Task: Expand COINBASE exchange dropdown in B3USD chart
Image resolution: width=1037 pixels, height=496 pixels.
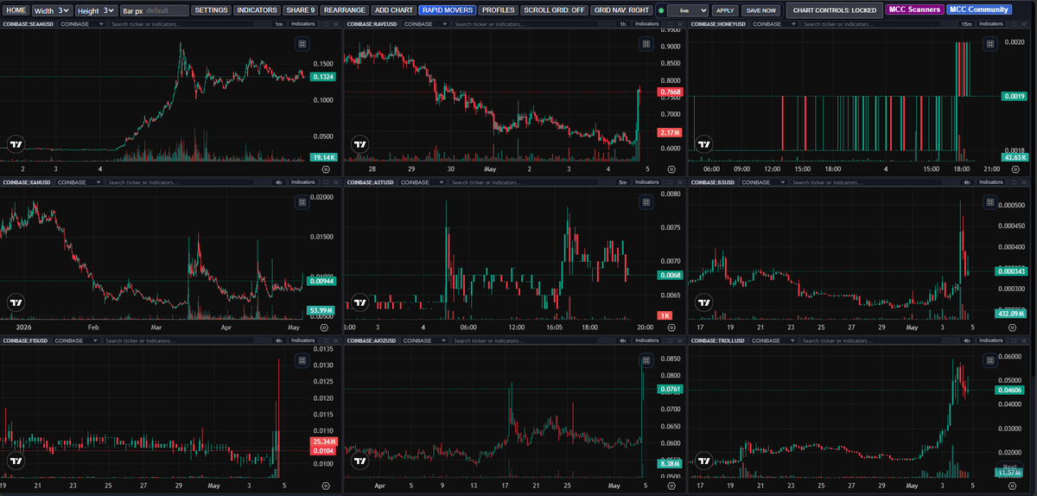Action: coord(763,182)
